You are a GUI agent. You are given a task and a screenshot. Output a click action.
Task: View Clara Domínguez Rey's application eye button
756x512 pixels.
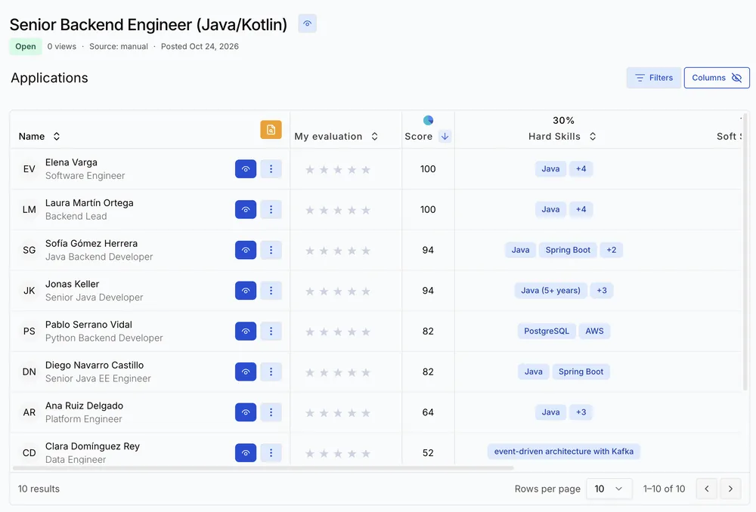click(x=246, y=453)
